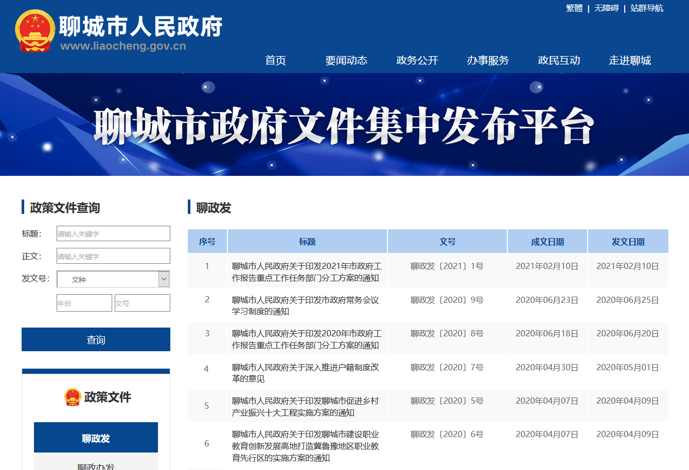
Task: Open the 要闻动态 menu item
Action: click(x=346, y=61)
